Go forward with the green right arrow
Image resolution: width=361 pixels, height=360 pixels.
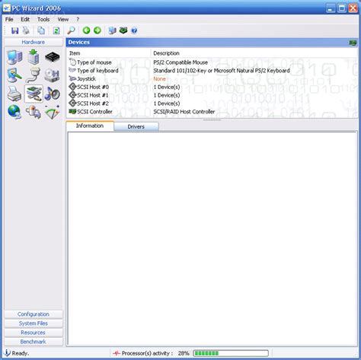pos(97,30)
